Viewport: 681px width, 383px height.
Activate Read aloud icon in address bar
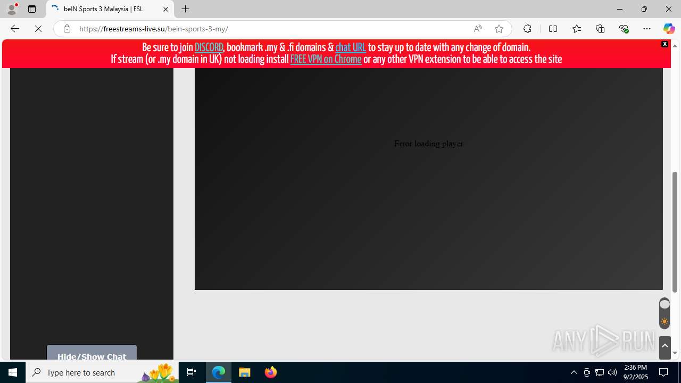point(478,29)
